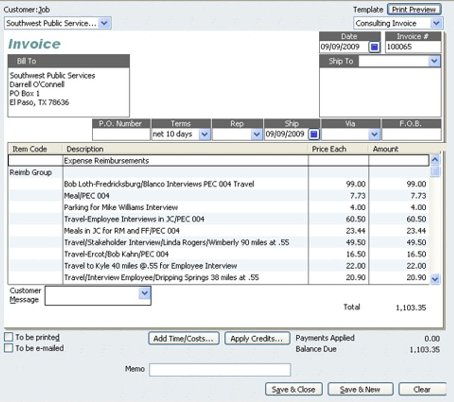The height and width of the screenshot is (402, 454).
Task: Open the invoice Date calendar picker
Action: (374, 47)
